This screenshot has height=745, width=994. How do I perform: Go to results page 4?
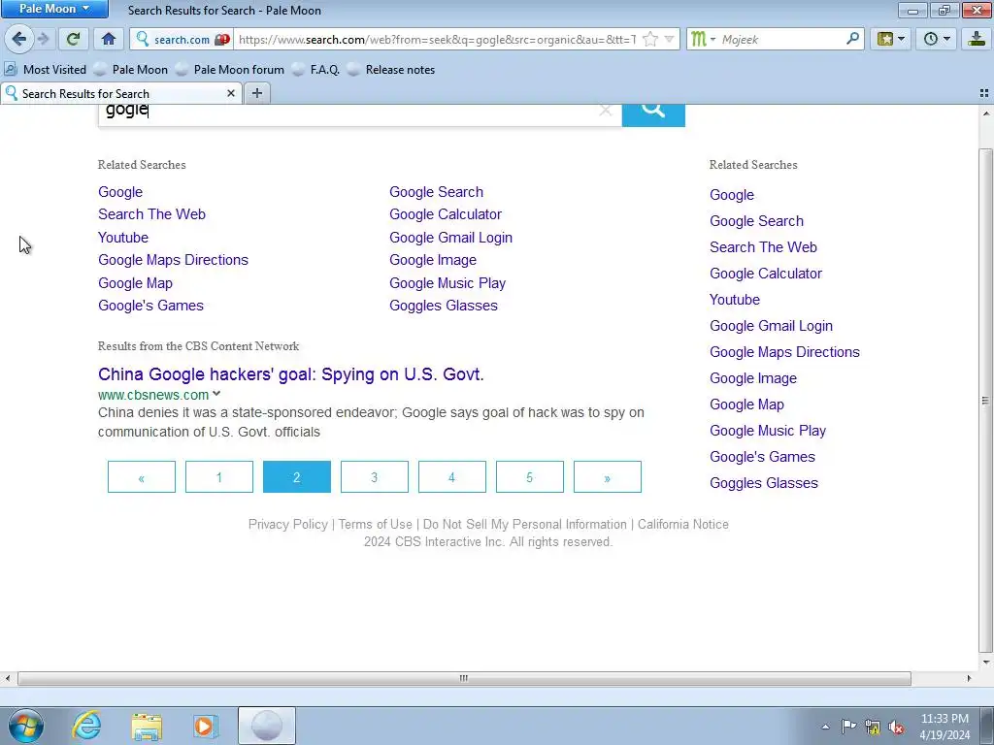[452, 477]
